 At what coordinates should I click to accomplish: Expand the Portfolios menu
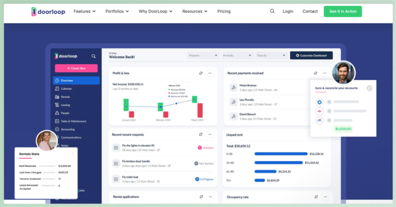(117, 11)
